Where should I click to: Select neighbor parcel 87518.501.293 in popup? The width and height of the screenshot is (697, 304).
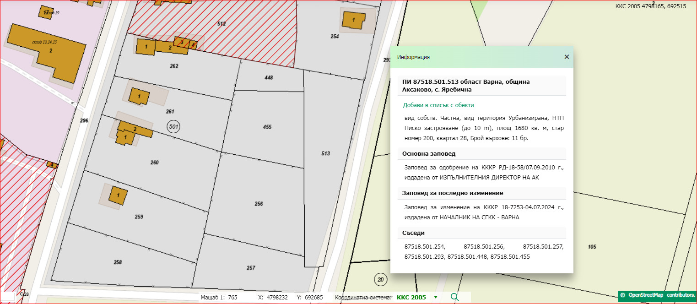click(425, 257)
